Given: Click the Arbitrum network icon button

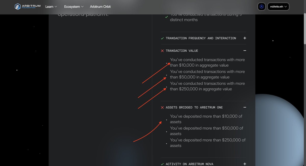Looking at the screenshot, I should [x=261, y=7].
